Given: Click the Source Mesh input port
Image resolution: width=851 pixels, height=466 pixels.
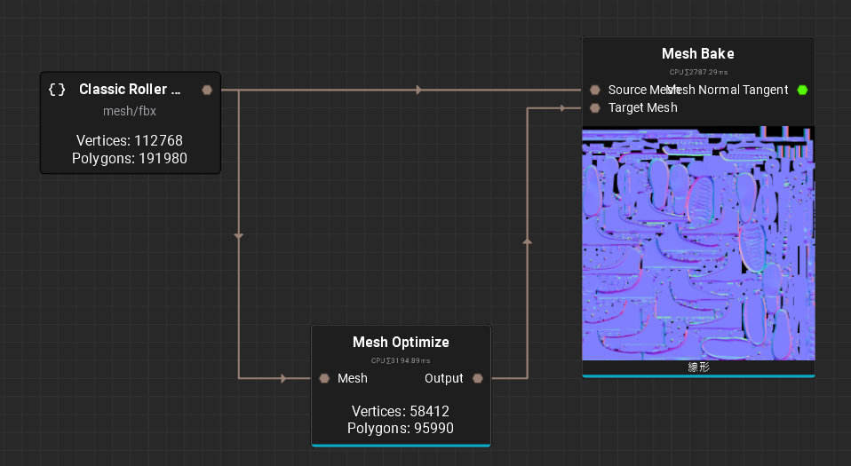Looking at the screenshot, I should (x=595, y=90).
